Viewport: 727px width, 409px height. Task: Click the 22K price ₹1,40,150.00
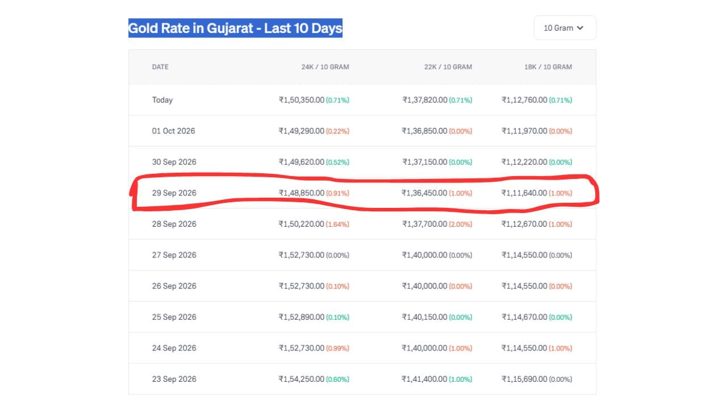click(425, 317)
